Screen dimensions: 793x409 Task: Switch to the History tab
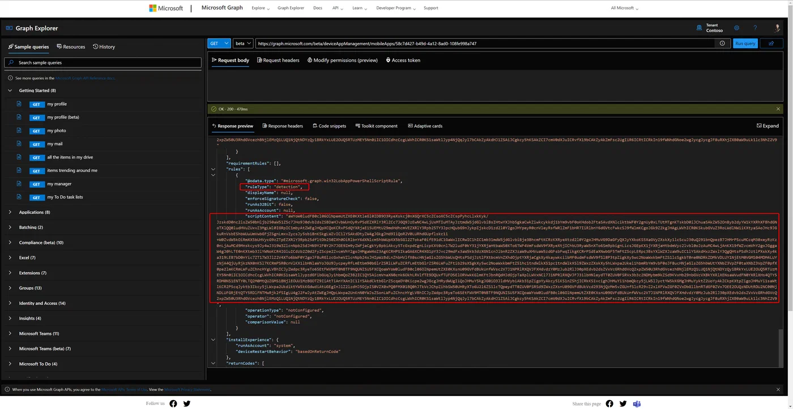tap(104, 47)
